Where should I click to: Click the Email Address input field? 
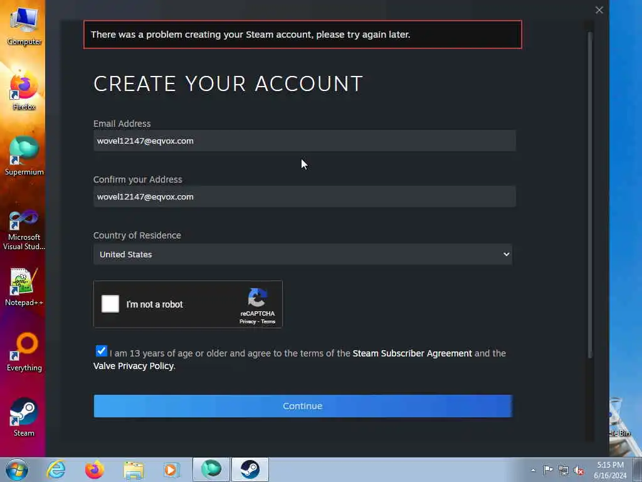[305, 141]
